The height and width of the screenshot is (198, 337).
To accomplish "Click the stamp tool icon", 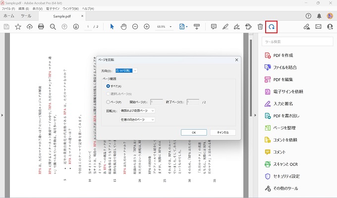I will point(248,27).
